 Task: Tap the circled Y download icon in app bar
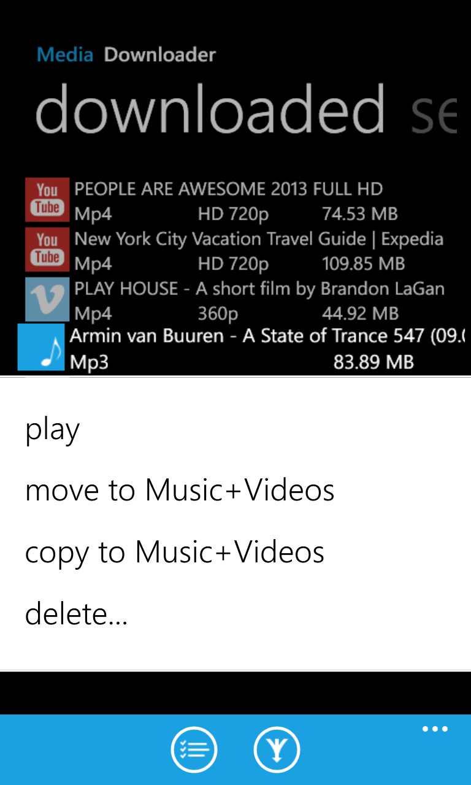point(277,749)
